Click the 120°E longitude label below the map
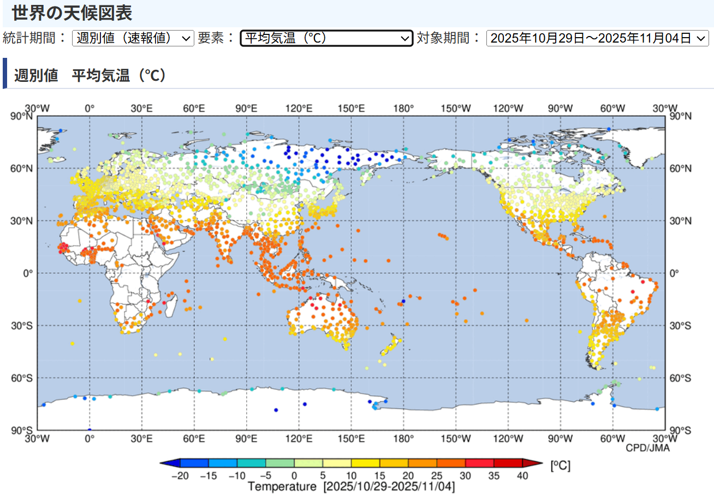 (x=299, y=438)
